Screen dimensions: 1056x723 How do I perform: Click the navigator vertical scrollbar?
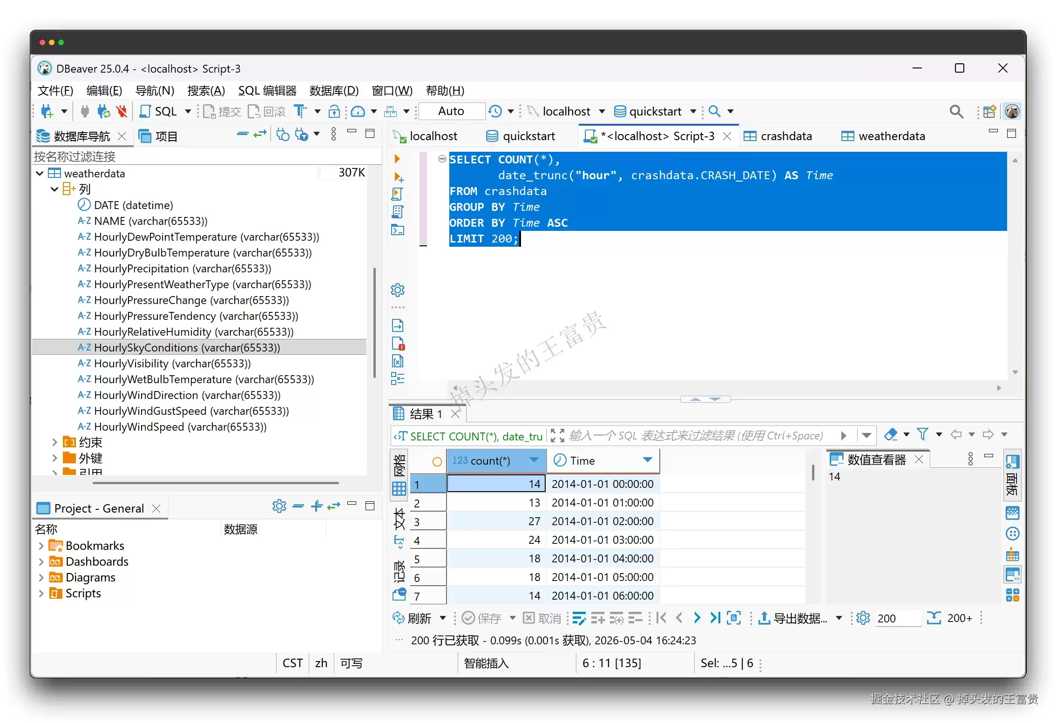coord(374,323)
